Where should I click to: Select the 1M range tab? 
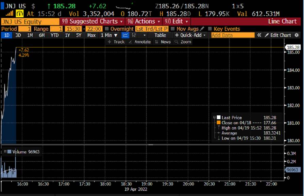[30, 35]
